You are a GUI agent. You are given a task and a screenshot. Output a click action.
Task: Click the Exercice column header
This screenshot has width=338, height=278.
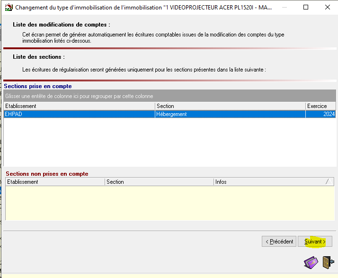(320, 106)
